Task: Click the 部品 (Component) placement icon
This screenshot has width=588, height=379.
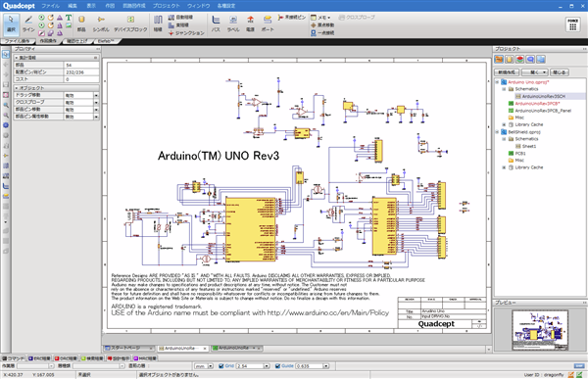Action: click(81, 24)
